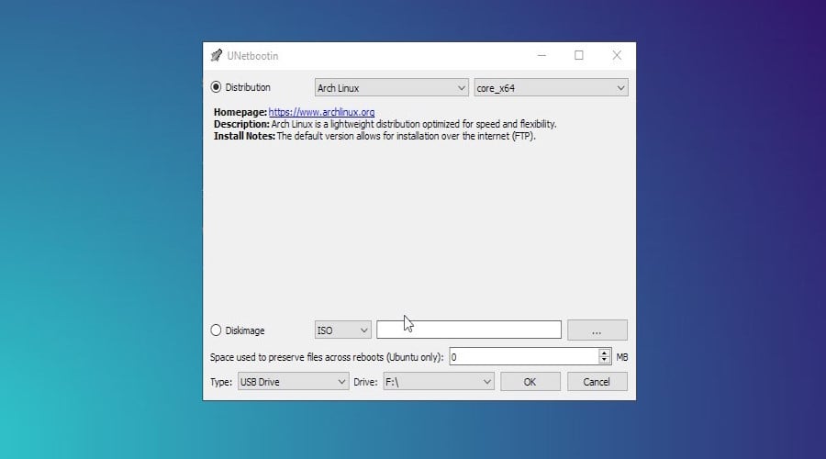Open the F:\ drive dropdown
826x459 pixels.
(439, 382)
